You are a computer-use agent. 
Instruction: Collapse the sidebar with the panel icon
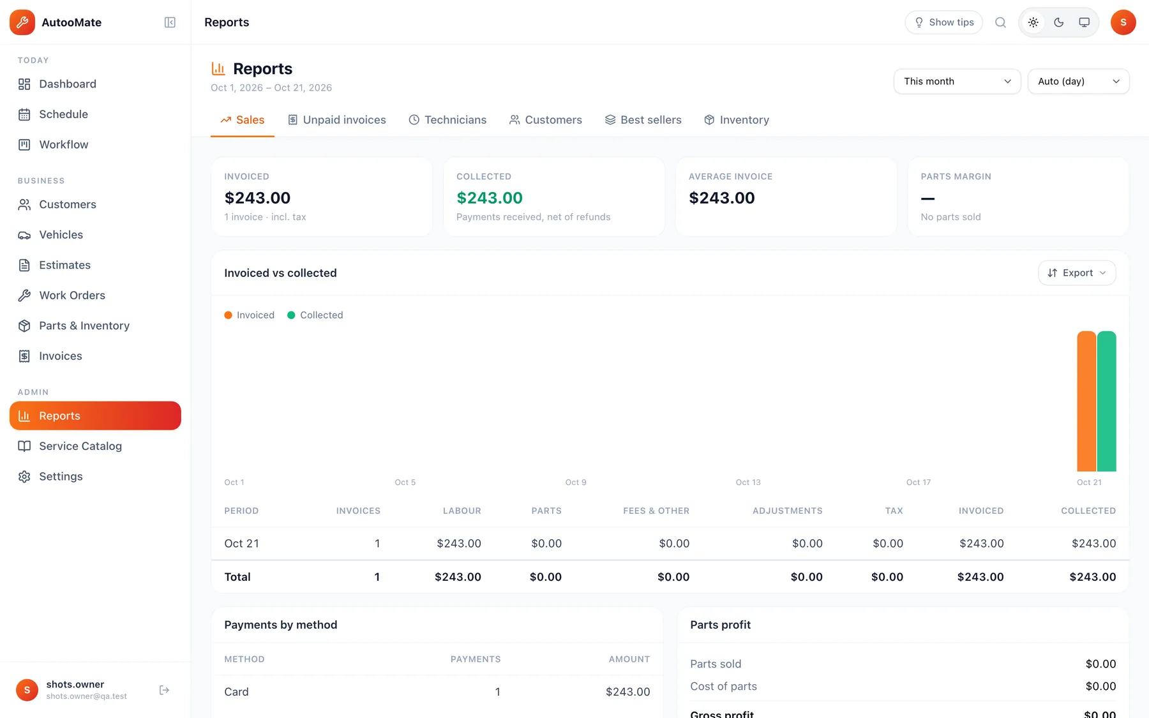tap(170, 22)
